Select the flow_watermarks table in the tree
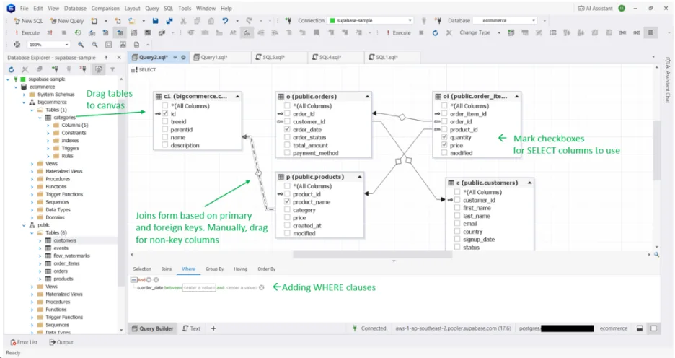 pyautogui.click(x=71, y=256)
